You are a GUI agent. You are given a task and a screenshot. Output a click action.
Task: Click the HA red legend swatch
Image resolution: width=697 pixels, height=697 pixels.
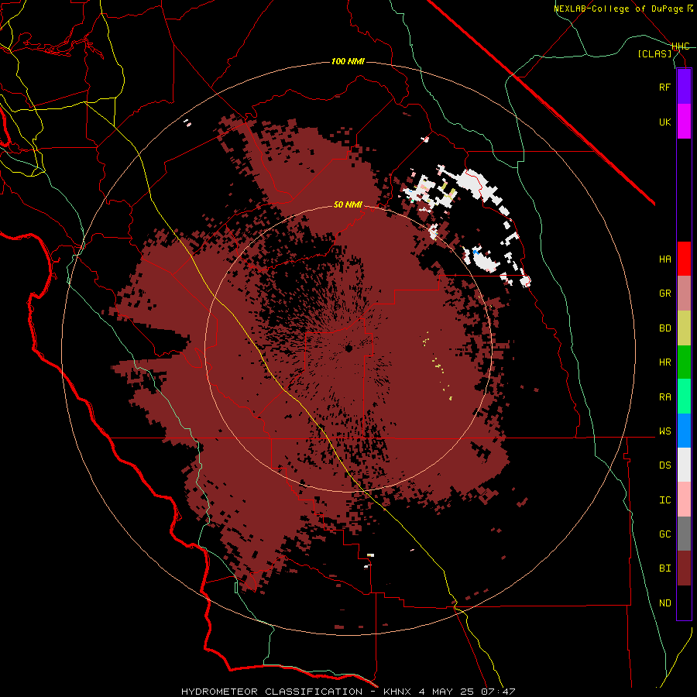pyautogui.click(x=684, y=259)
